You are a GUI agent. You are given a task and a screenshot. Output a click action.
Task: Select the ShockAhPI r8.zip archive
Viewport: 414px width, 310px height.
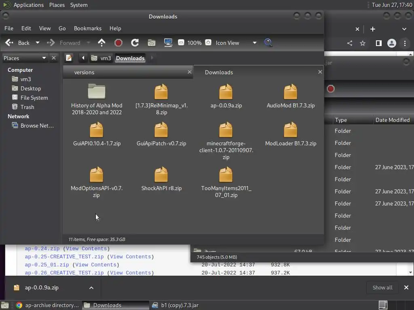point(161,179)
